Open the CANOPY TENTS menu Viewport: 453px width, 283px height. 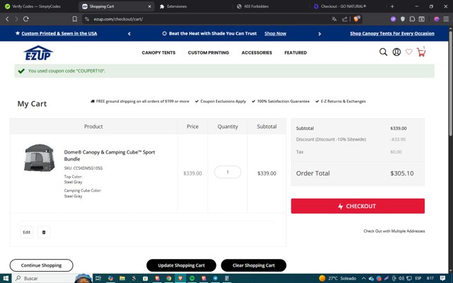tap(159, 52)
